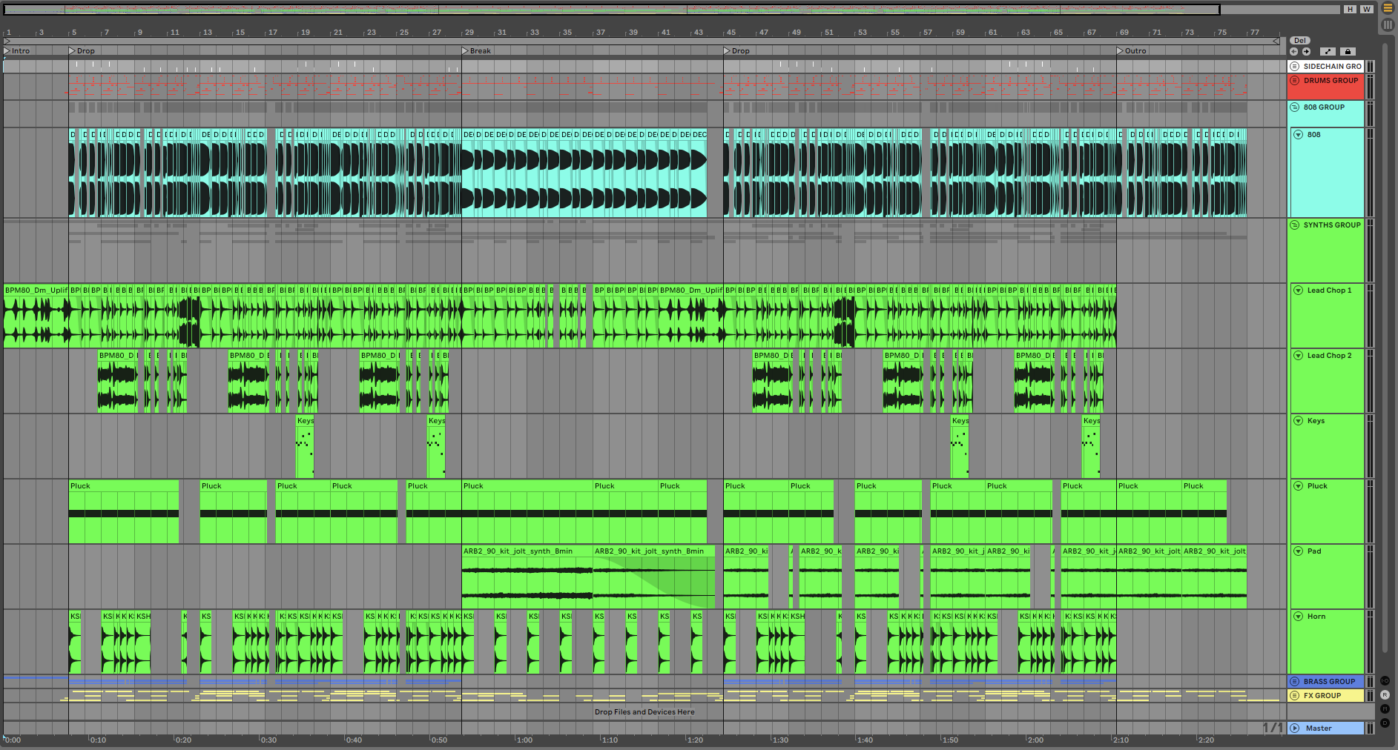Screen dimensions: 1398x750
Task: Click the 1:00 mark in time ruler
Action: pyautogui.click(x=524, y=740)
